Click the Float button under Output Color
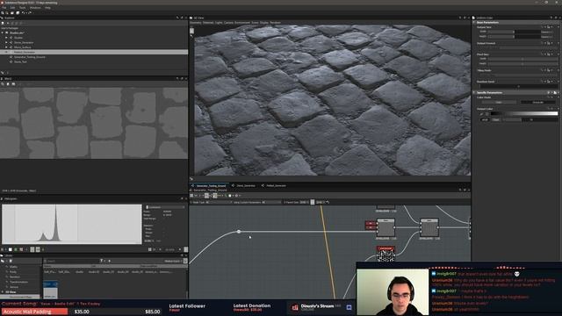 (x=496, y=119)
